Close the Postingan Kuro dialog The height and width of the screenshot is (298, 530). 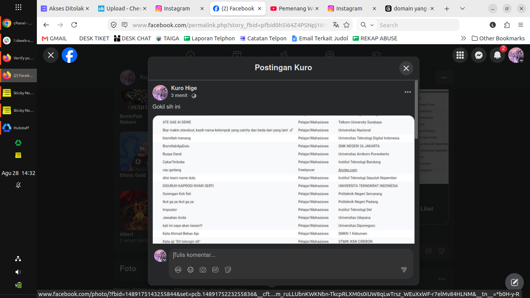click(x=406, y=68)
